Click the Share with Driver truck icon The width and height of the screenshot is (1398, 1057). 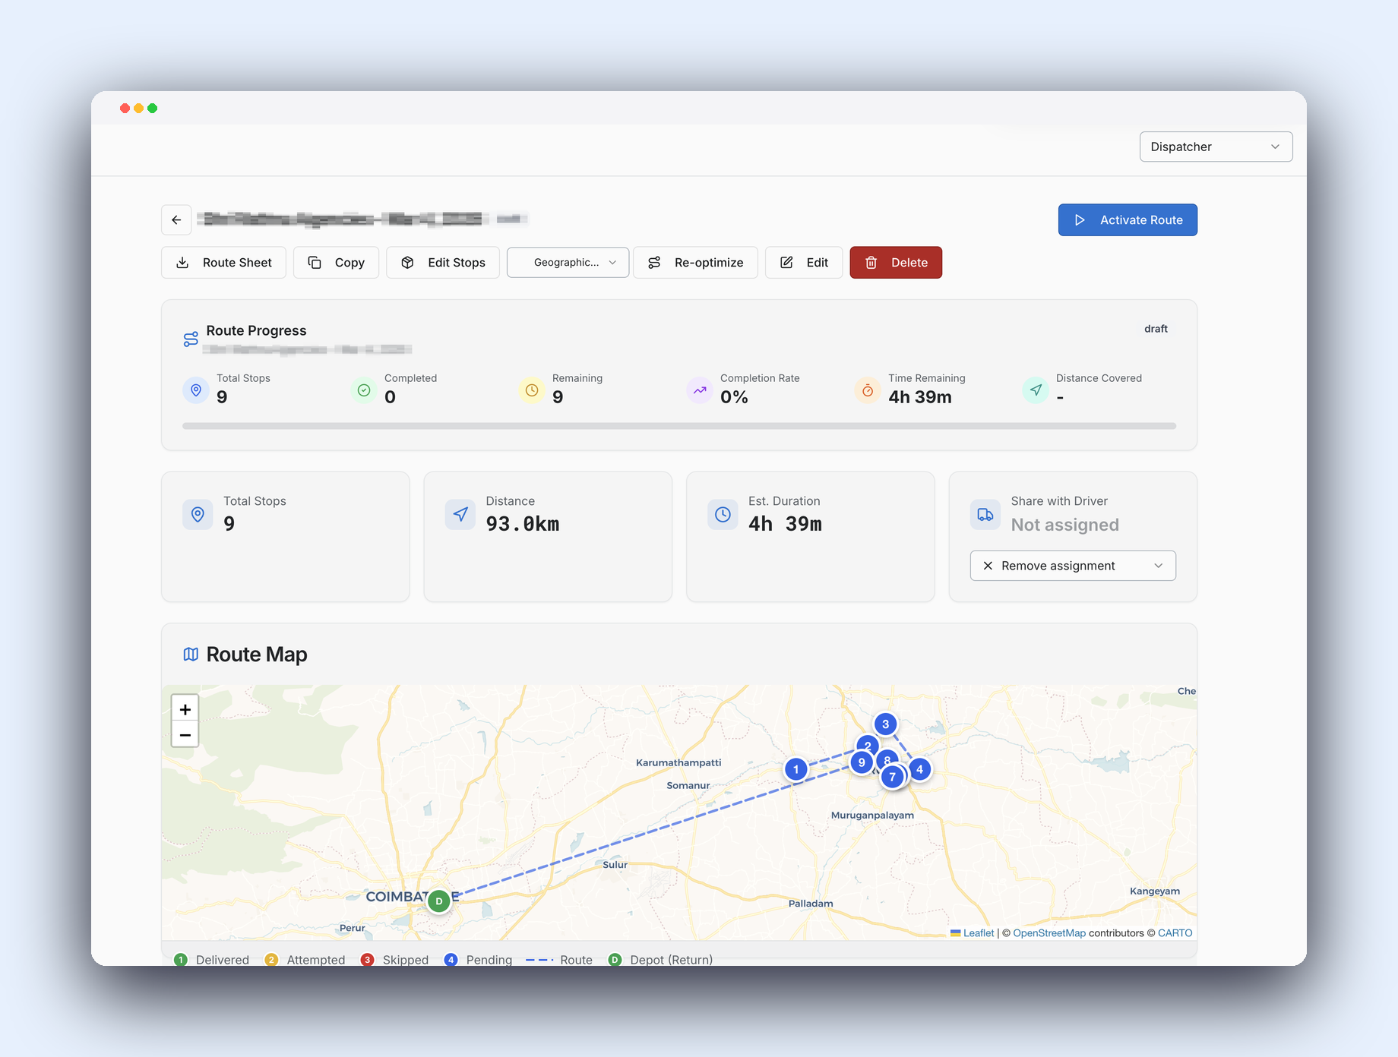coord(985,515)
